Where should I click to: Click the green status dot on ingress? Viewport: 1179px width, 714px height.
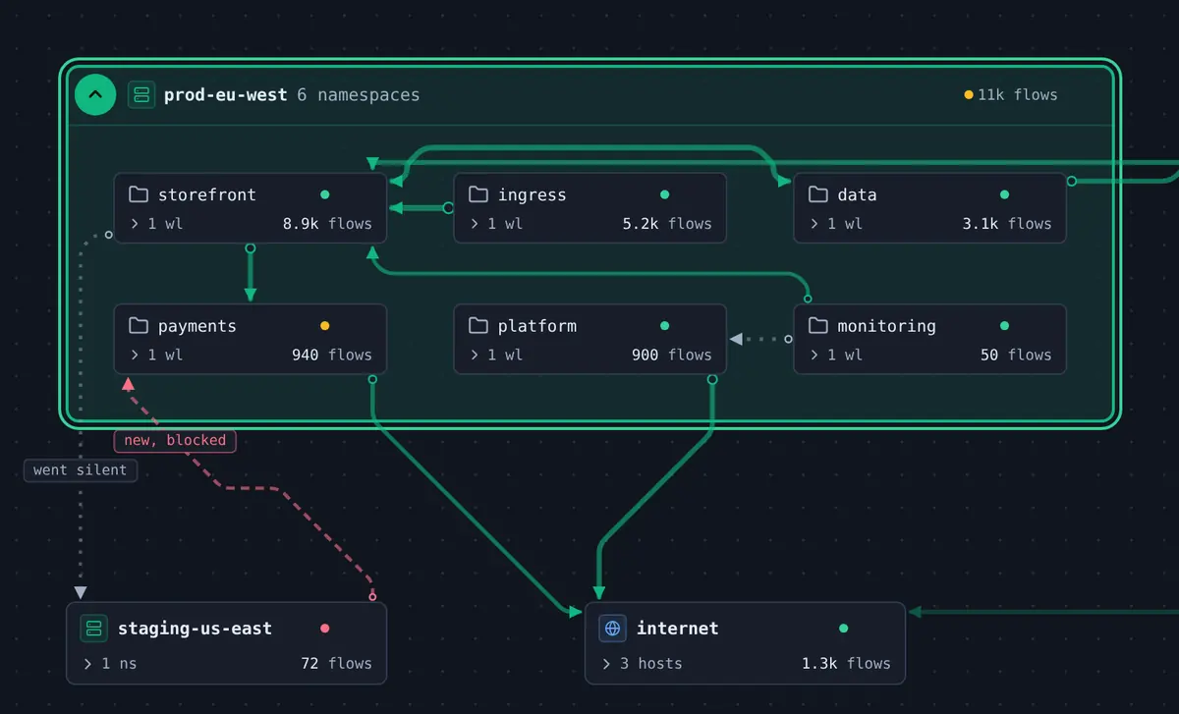pyautogui.click(x=665, y=194)
